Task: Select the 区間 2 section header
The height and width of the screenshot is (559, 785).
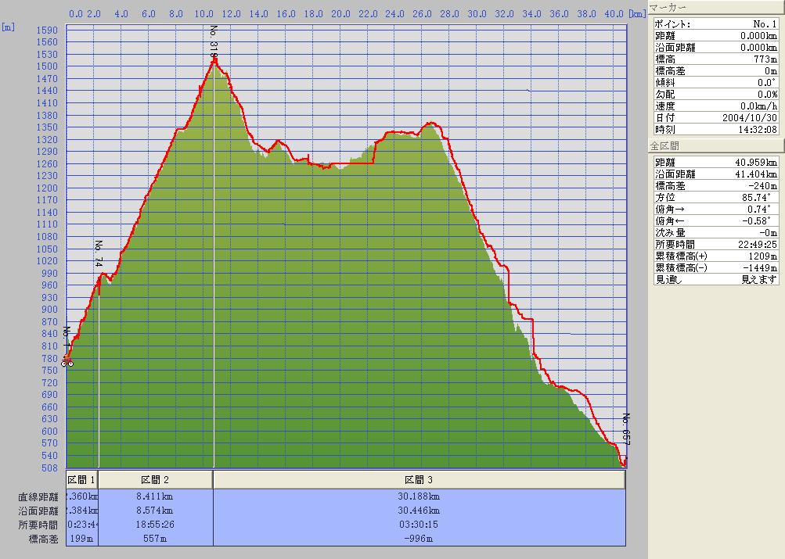Action: click(155, 479)
